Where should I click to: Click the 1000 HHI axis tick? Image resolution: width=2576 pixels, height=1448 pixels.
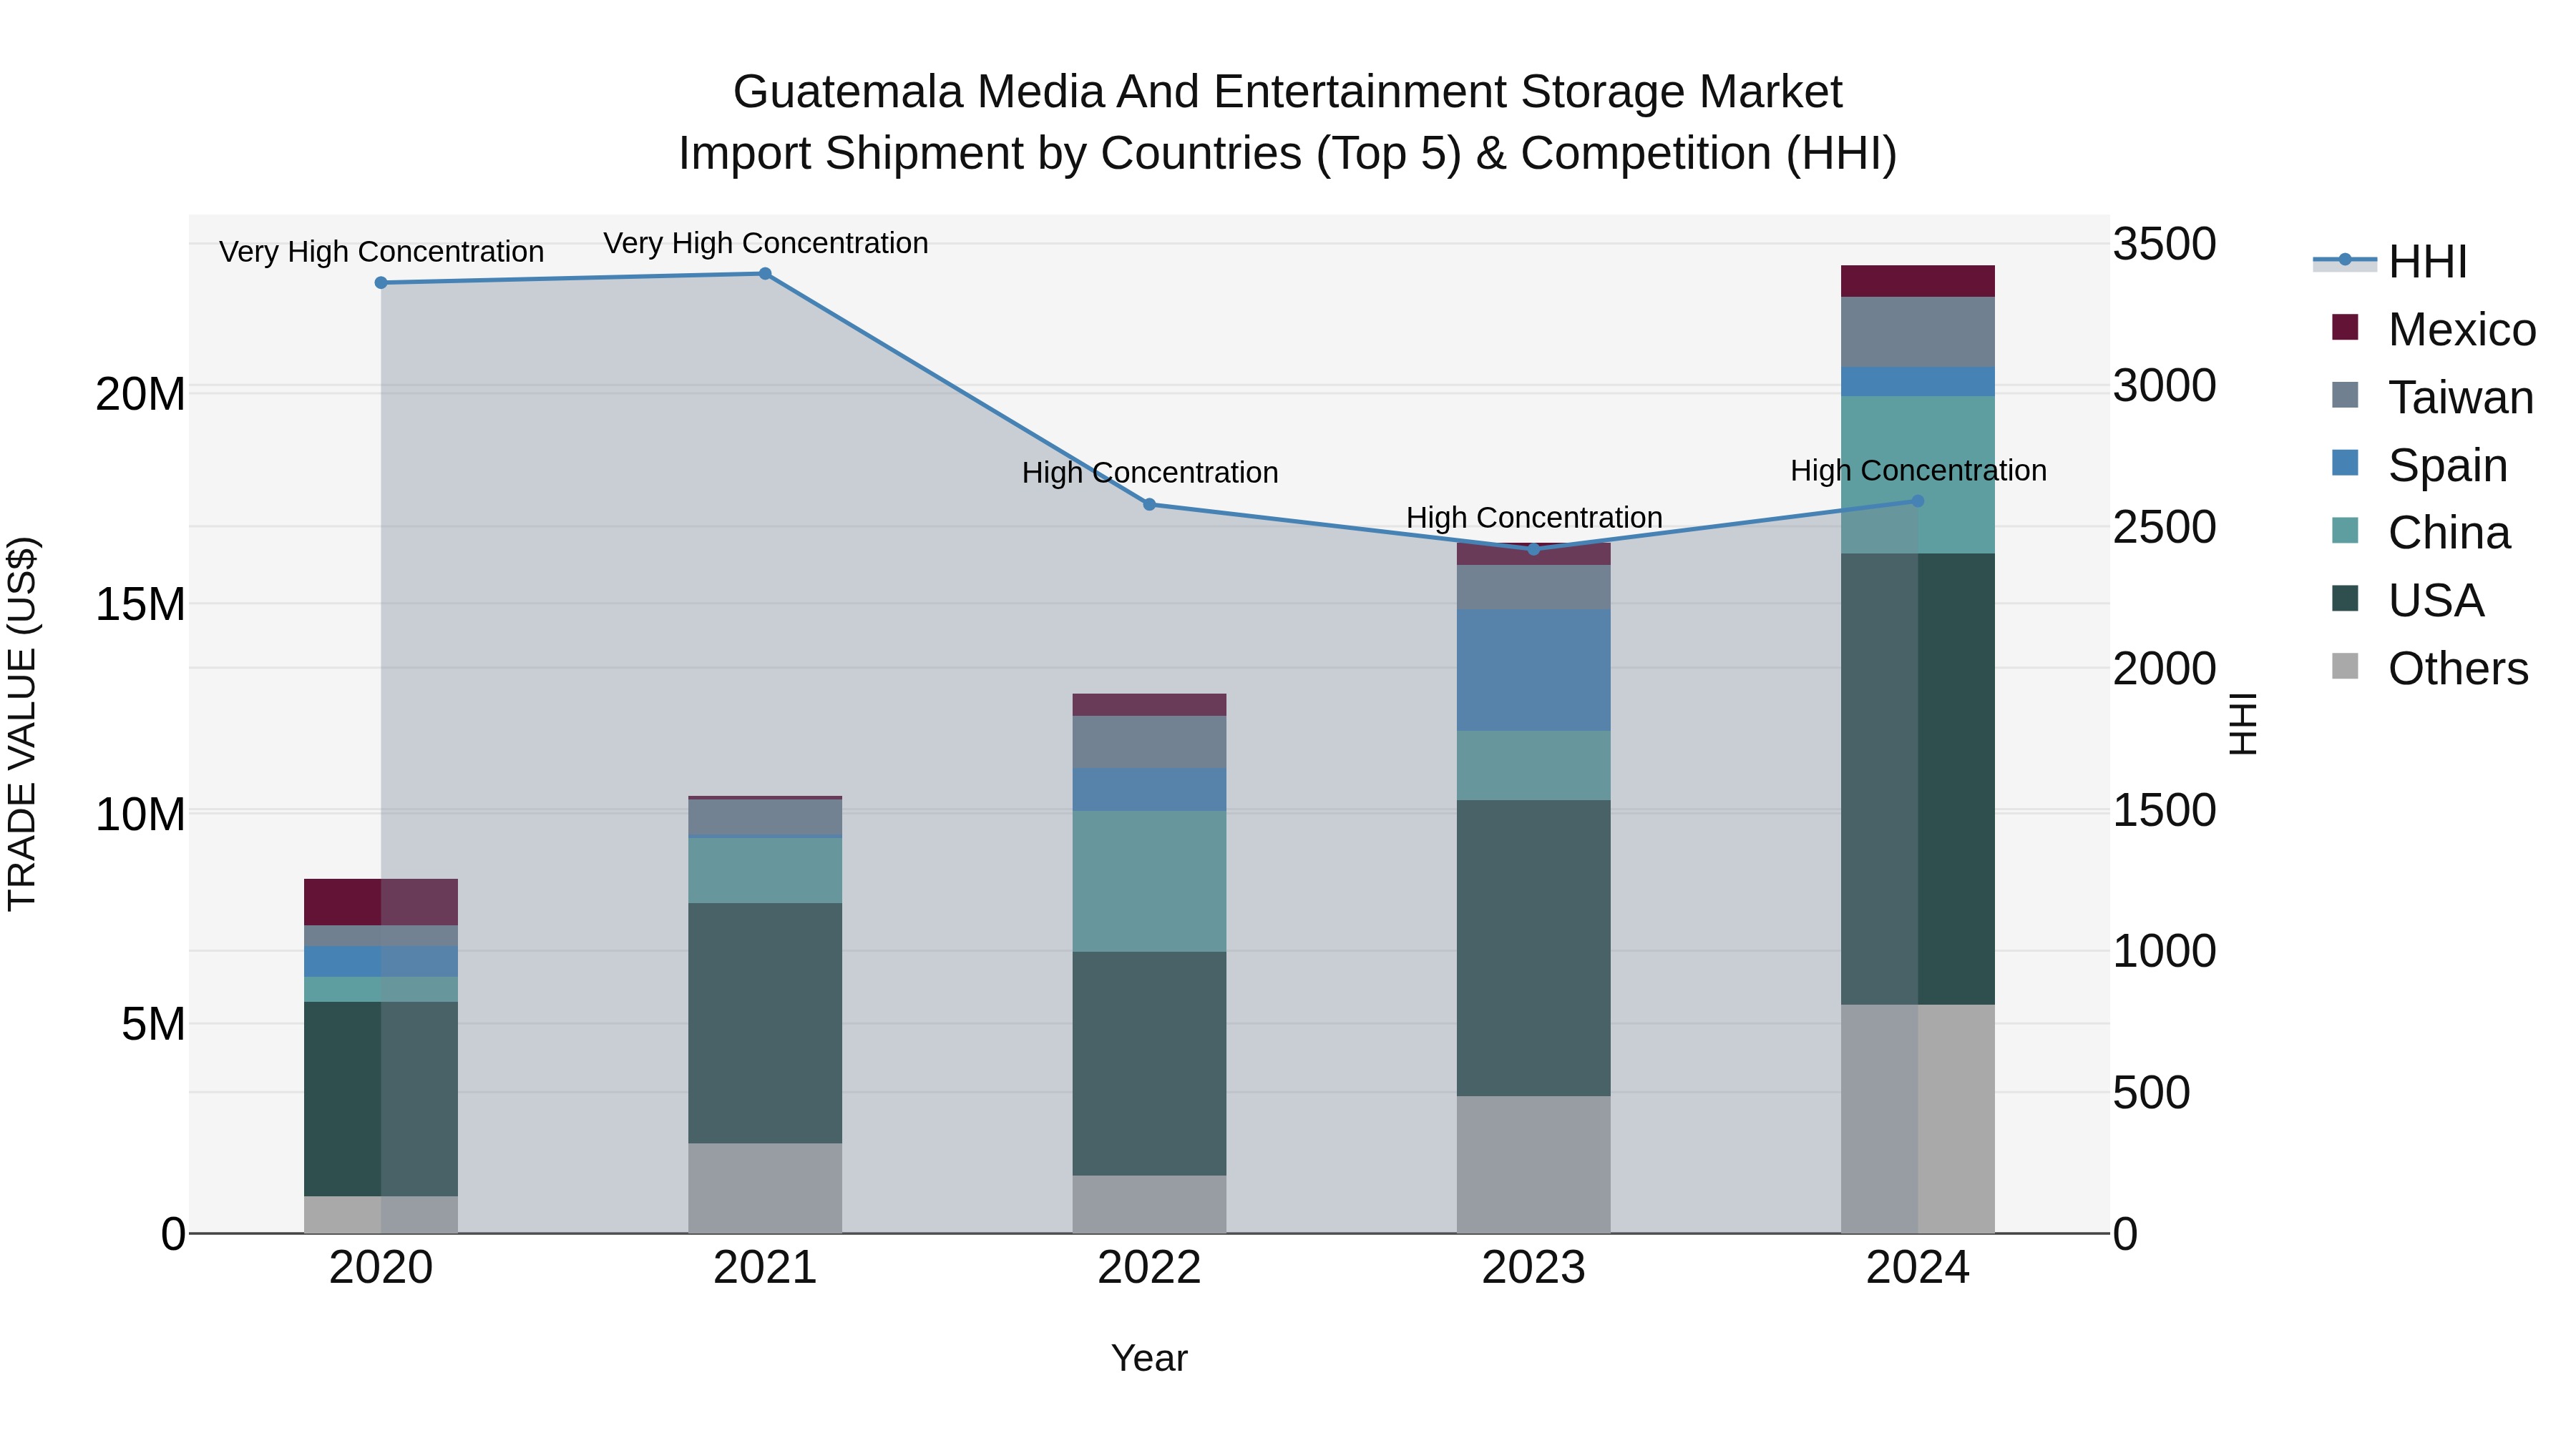point(2164,951)
